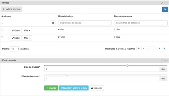Screen dimensions: 169x96
Task: Toggle the select-all checkbox in header row
Action: (2, 23)
